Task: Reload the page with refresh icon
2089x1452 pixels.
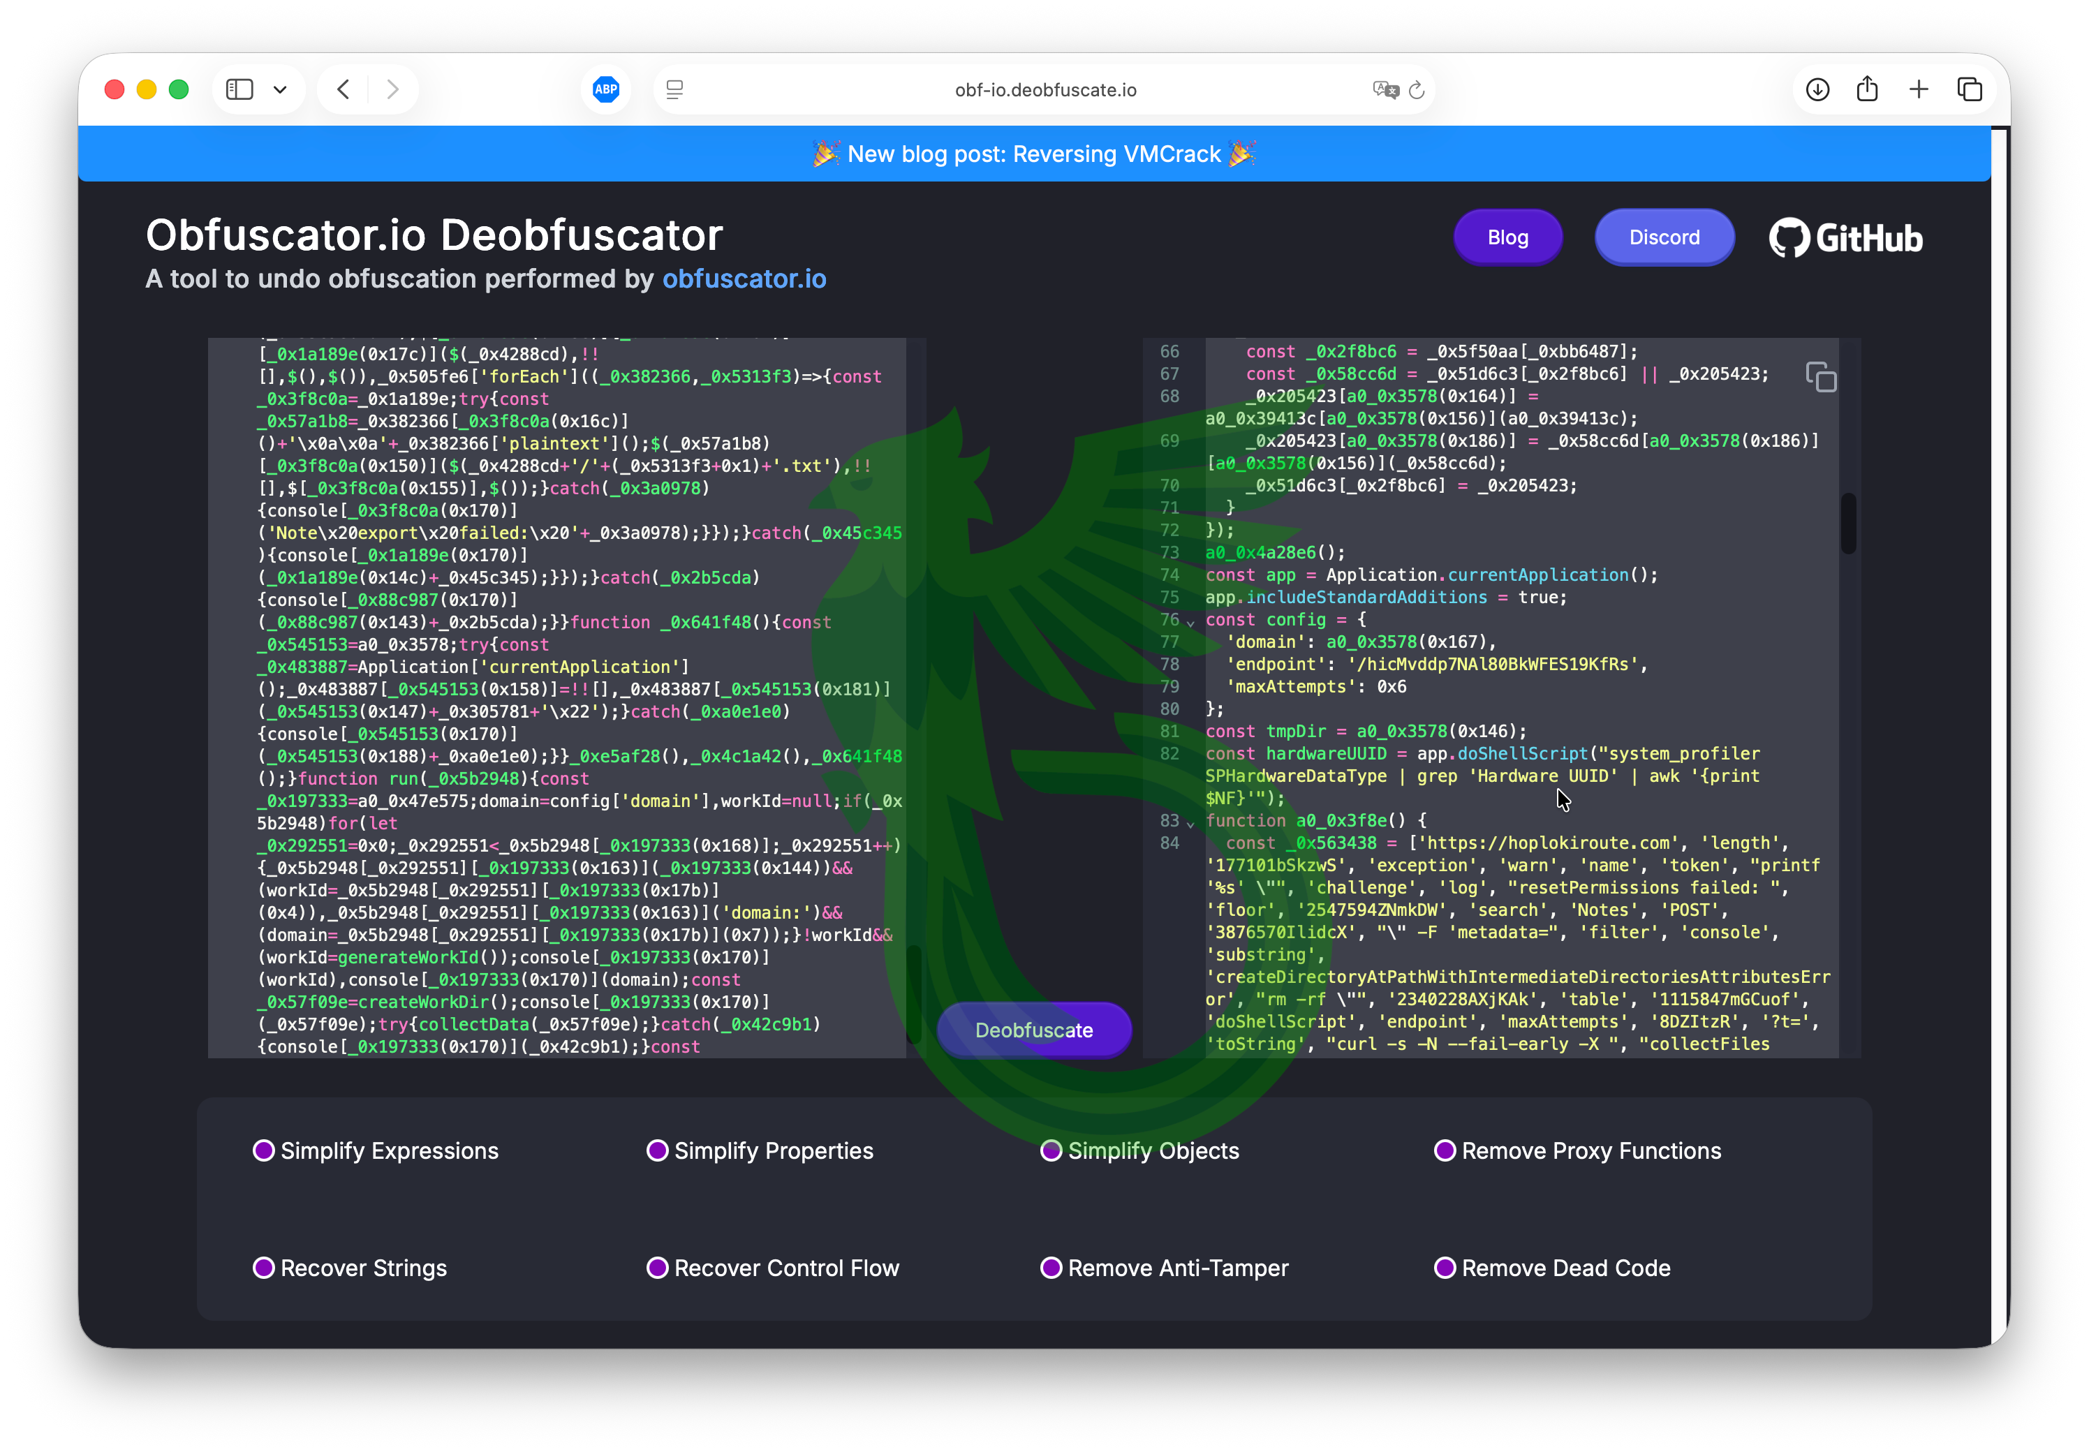Action: (1417, 89)
